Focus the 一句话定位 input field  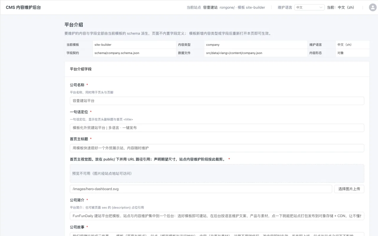point(217,128)
